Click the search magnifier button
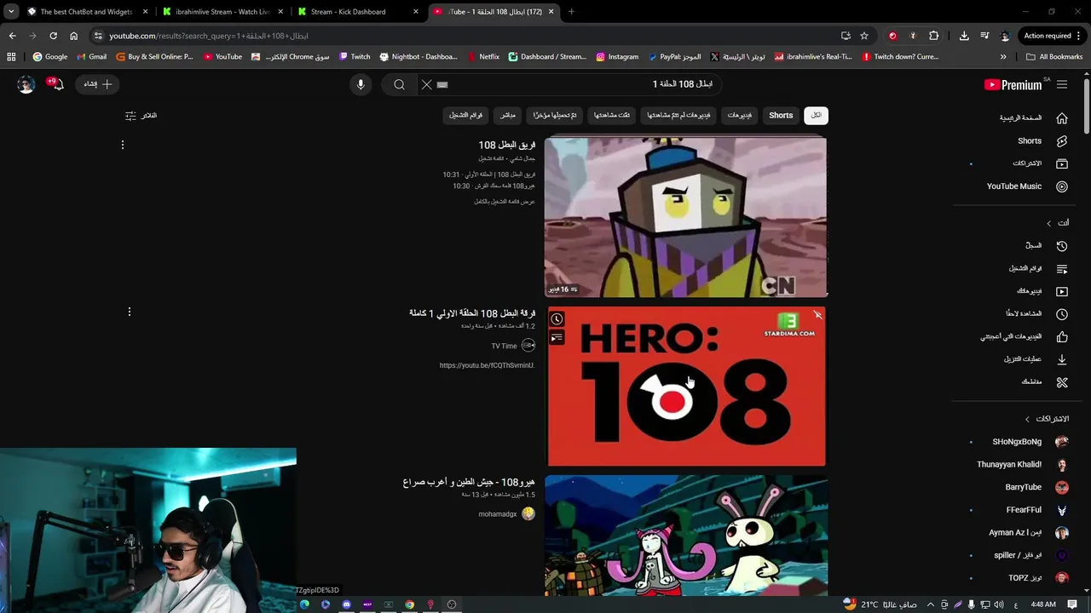 tap(399, 84)
